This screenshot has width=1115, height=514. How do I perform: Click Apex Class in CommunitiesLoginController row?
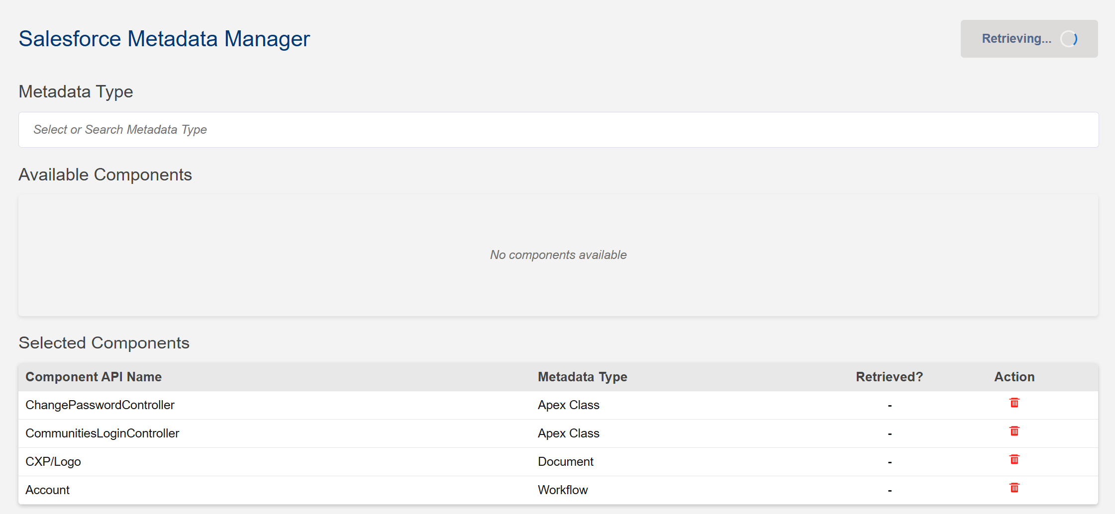[568, 433]
